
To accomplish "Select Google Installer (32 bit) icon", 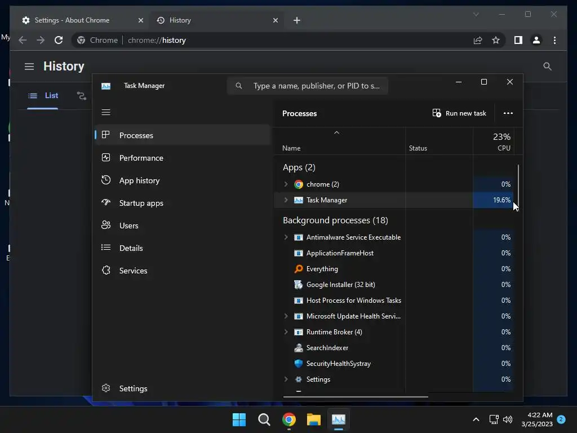I will (x=299, y=285).
